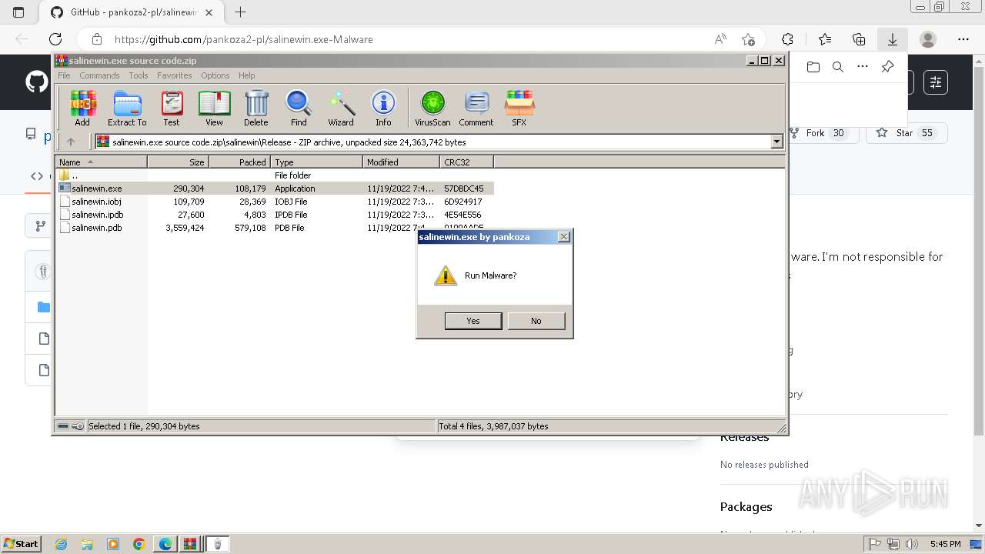
Task: Click the Extract To toolbar icon
Action: [x=127, y=108]
